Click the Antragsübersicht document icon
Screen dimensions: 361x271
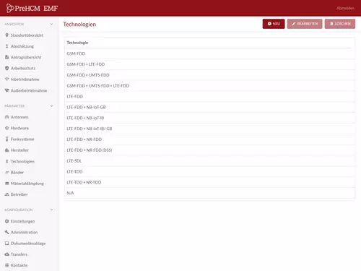point(6,57)
